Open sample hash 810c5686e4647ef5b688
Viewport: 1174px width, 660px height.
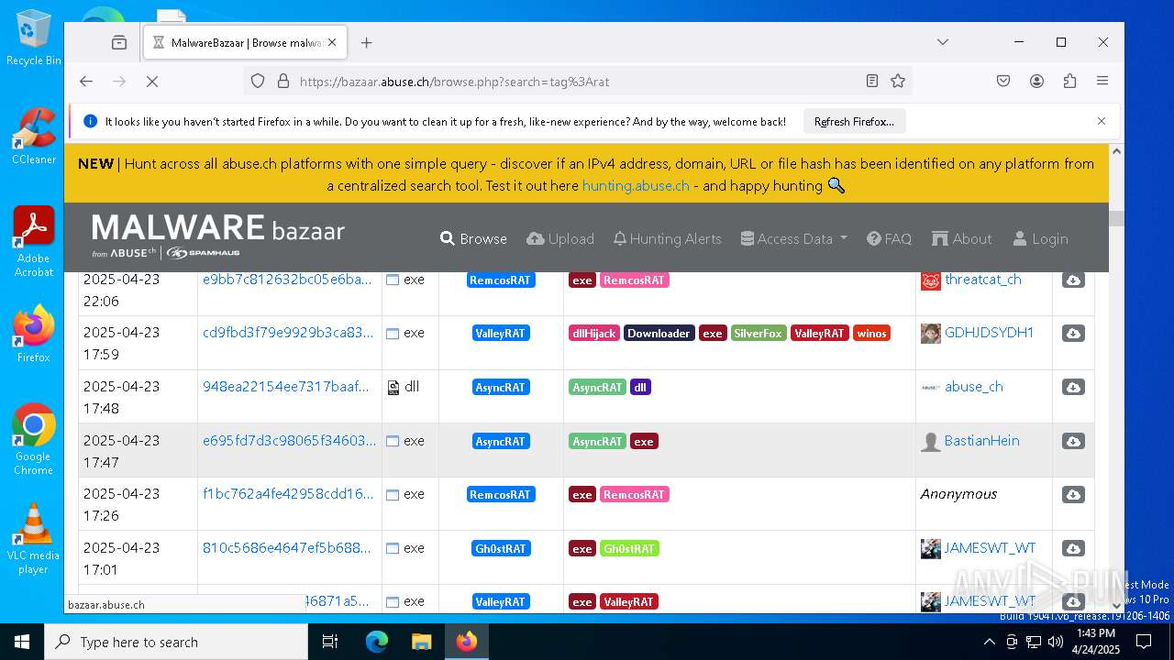click(x=287, y=548)
